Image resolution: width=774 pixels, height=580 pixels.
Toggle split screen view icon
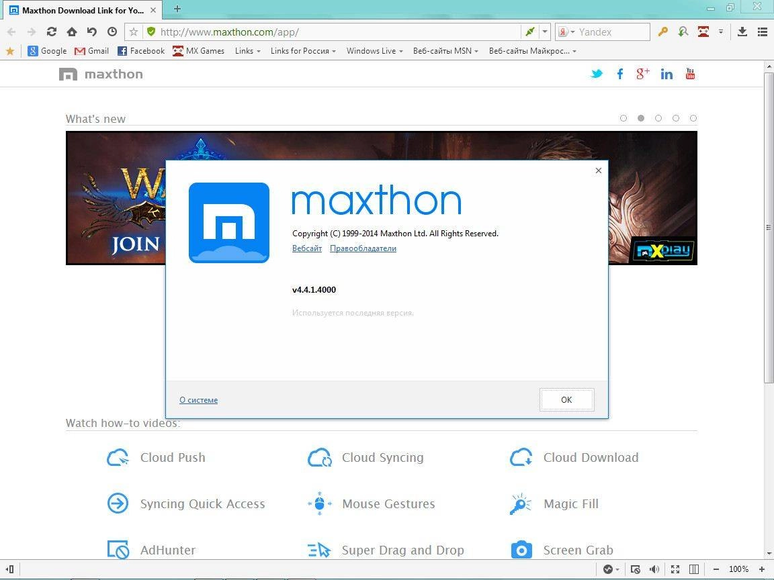pyautogui.click(x=693, y=570)
